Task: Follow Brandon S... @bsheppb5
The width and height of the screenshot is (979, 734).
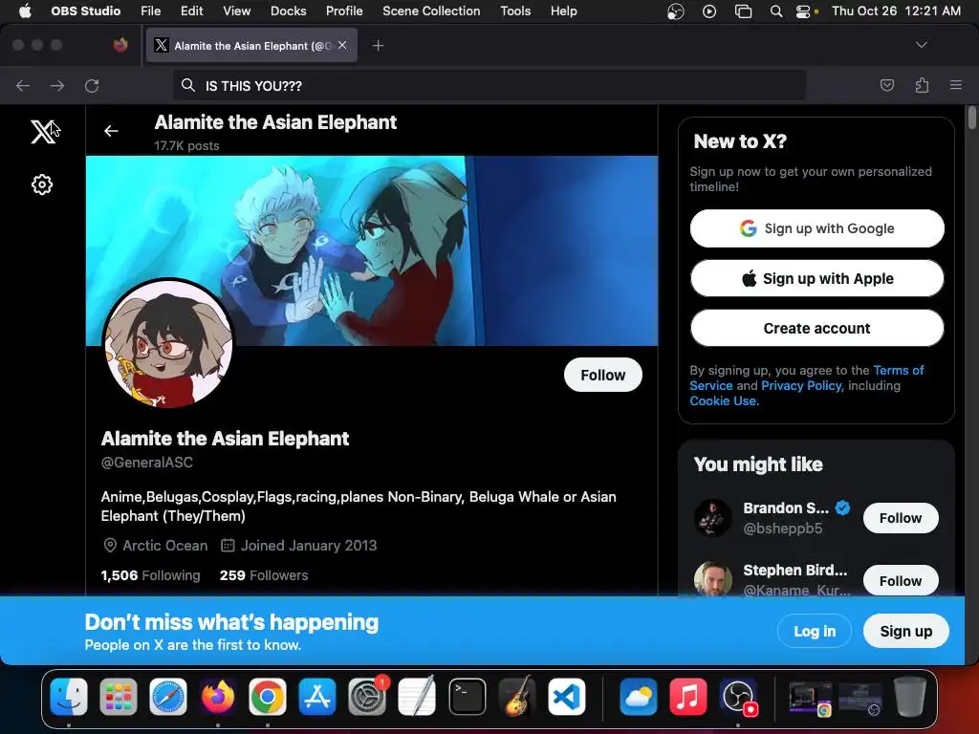Action: tap(901, 518)
